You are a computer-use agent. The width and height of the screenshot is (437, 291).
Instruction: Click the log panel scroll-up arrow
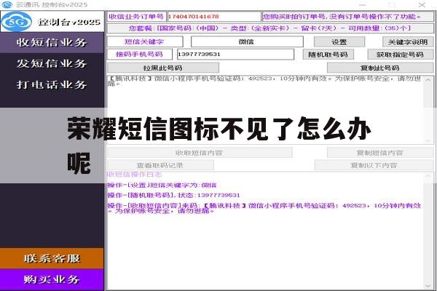coord(428,177)
